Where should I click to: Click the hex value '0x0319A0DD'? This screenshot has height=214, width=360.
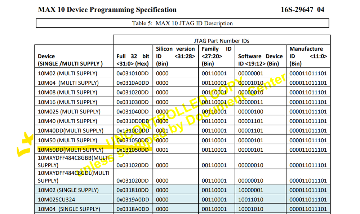[x=133, y=200]
